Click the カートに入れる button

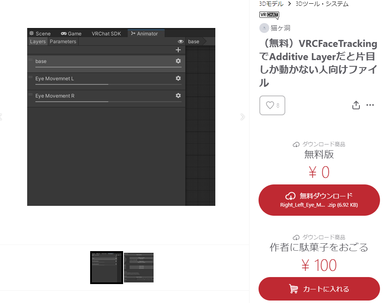319,289
